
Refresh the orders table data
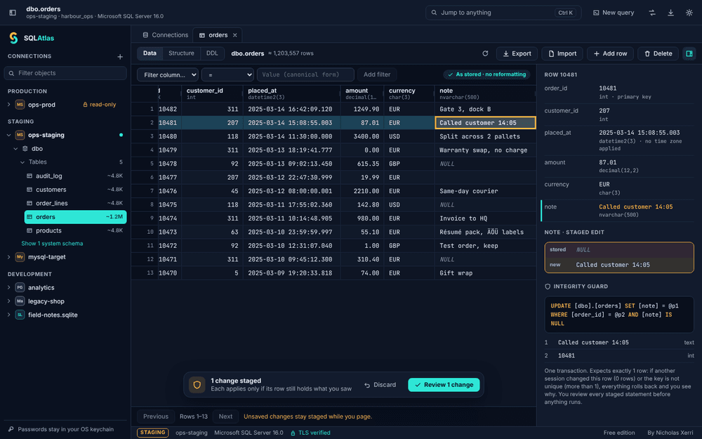click(x=485, y=53)
